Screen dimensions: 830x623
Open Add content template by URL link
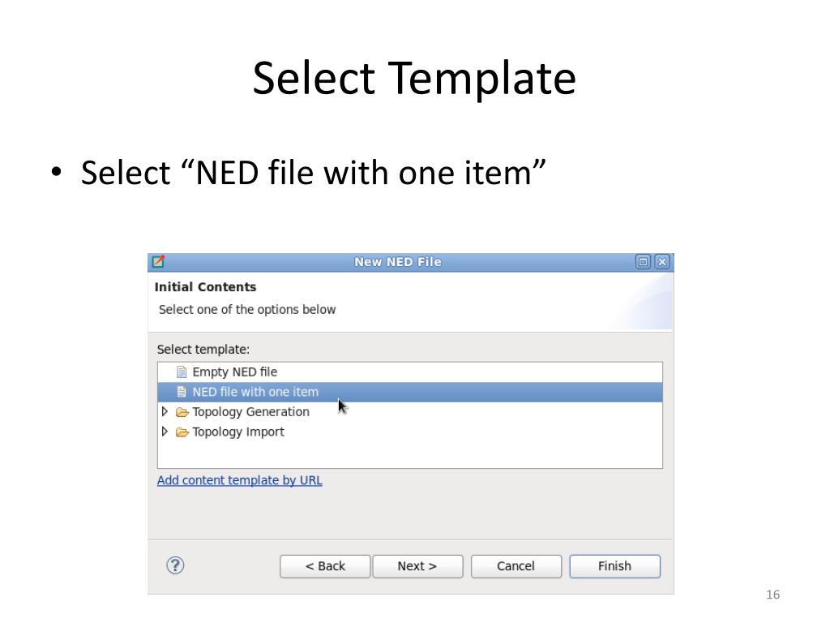point(240,480)
